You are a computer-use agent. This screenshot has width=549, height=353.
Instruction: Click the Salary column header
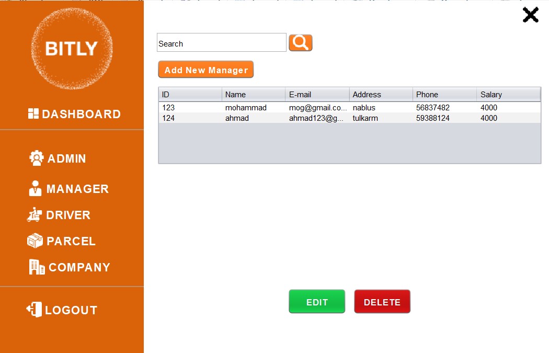pos(509,95)
